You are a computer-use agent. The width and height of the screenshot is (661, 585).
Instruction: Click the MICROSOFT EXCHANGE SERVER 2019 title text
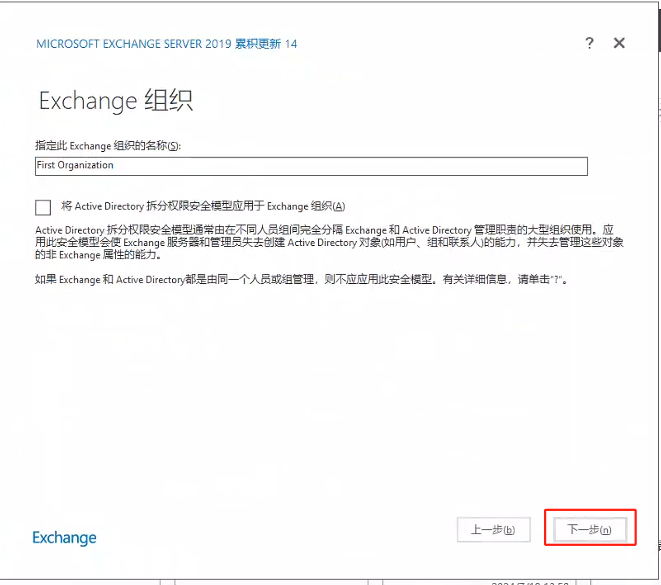(x=167, y=44)
